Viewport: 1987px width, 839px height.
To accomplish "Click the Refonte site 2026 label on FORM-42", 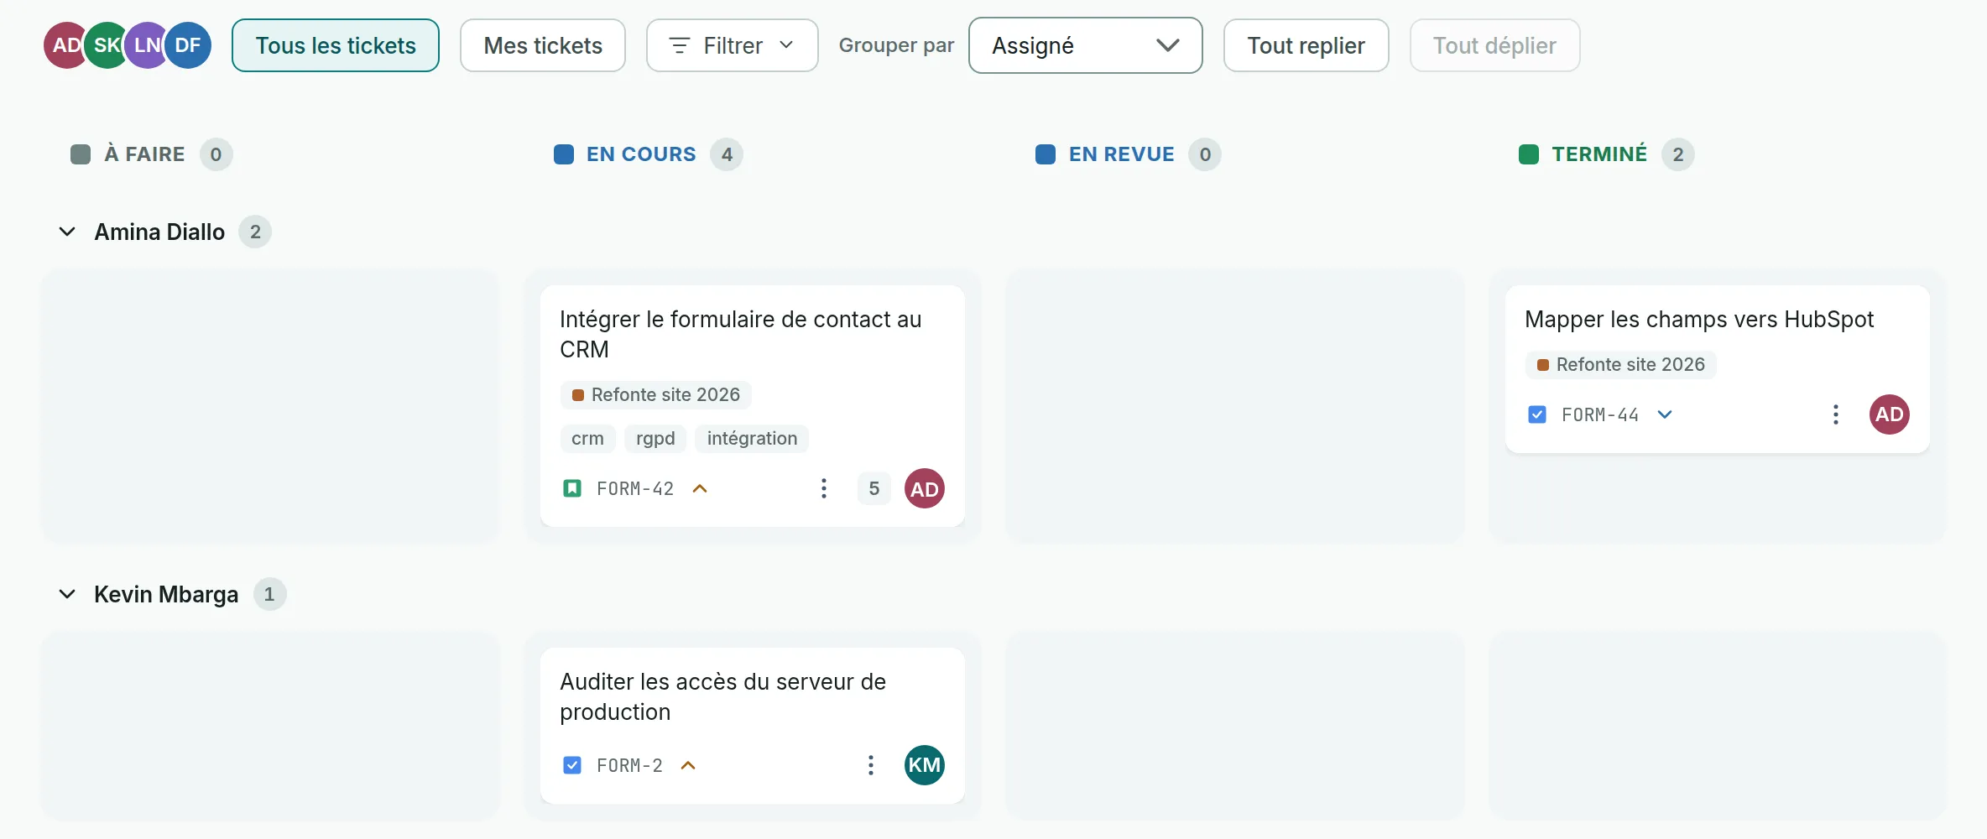I will 656,394.
